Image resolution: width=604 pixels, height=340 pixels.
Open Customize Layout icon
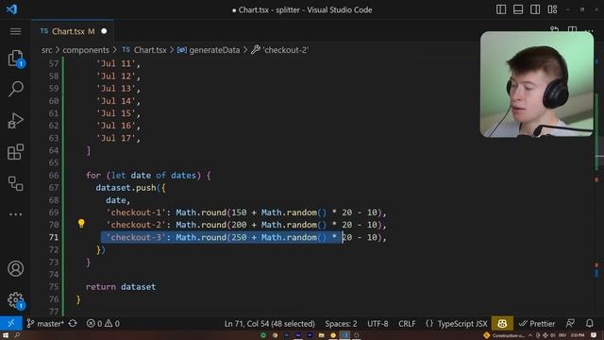[552, 9]
